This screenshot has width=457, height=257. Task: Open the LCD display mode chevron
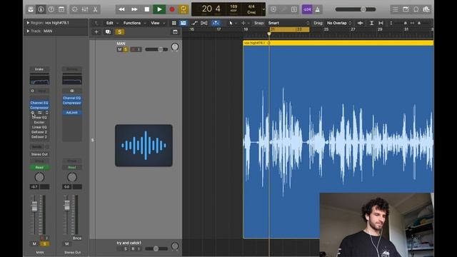(x=263, y=9)
